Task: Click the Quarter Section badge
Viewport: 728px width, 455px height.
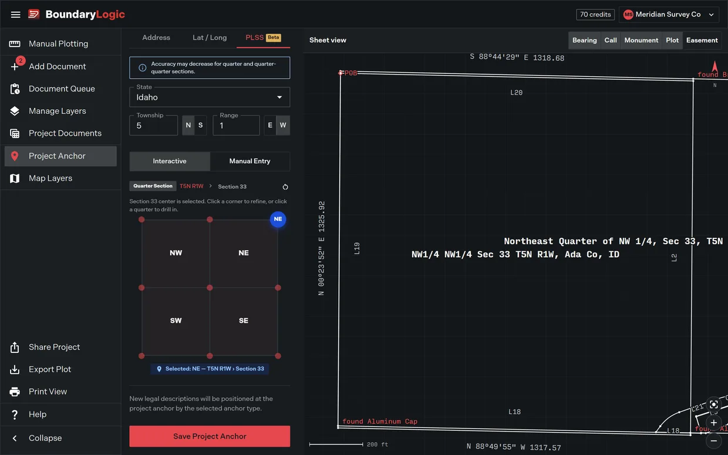Action: tap(153, 186)
